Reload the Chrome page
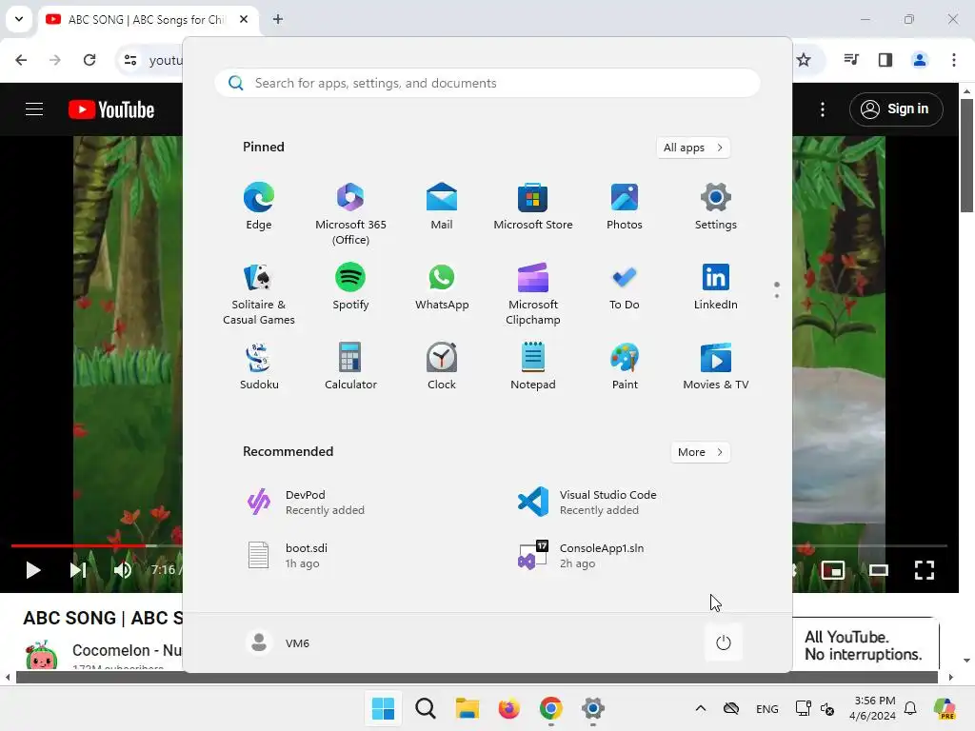This screenshot has width=975, height=731. pos(90,60)
